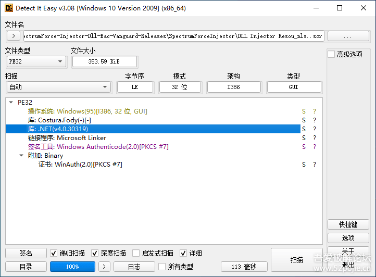Toggle the 递归扫描 checkbox

pos(54,253)
